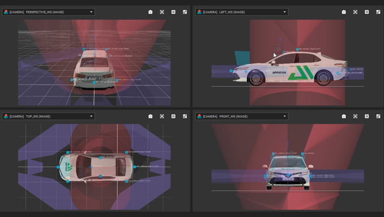Click layout icon in FRONT_WS viewport toolbar

pyautogui.click(x=378, y=117)
